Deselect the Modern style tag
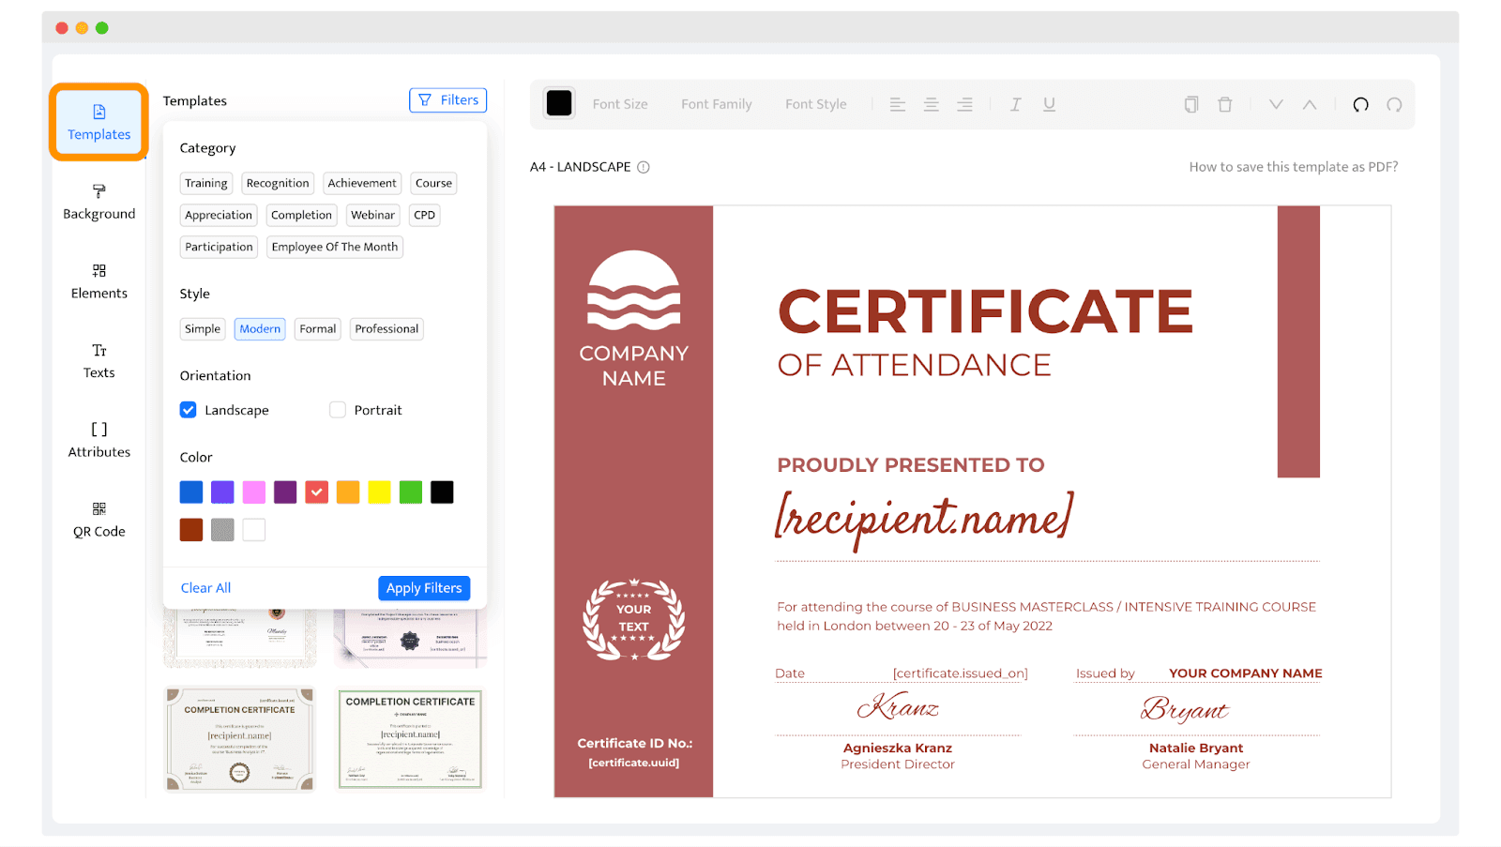This screenshot has width=1501, height=847. pos(260,329)
